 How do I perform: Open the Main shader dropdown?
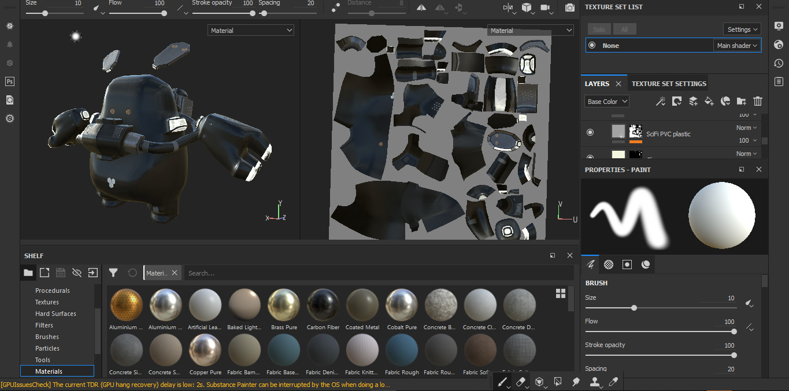737,45
